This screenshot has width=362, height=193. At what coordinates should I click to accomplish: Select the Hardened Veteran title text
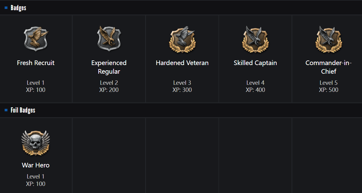point(182,63)
